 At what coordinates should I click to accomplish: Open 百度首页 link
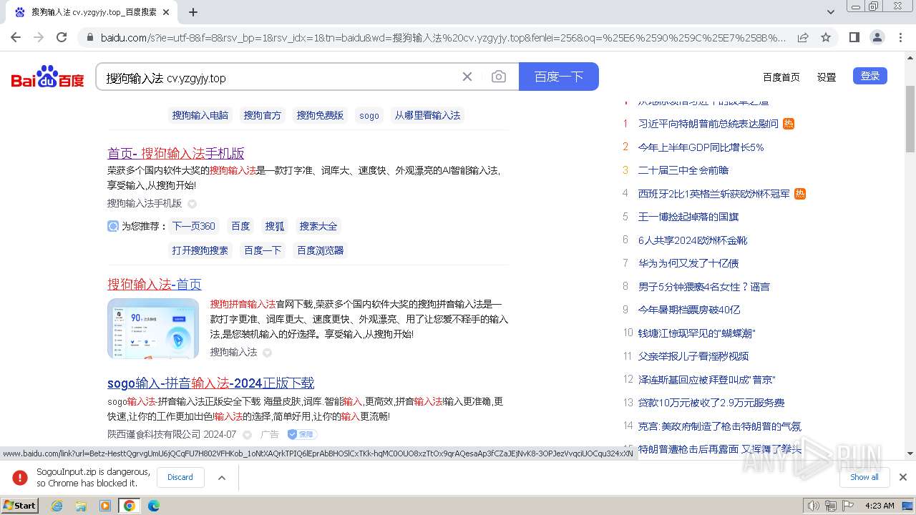click(781, 77)
